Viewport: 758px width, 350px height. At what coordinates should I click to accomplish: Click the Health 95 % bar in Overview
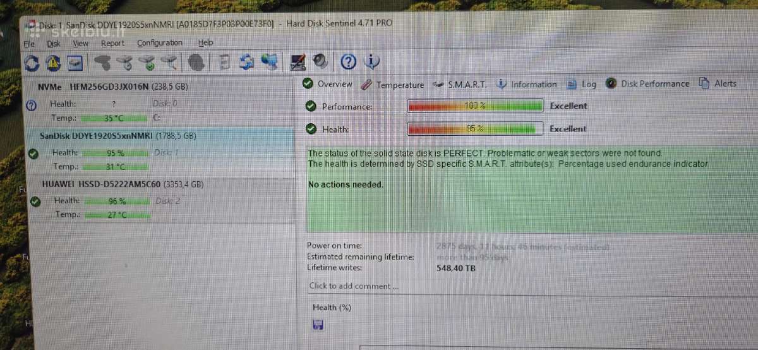(x=475, y=128)
